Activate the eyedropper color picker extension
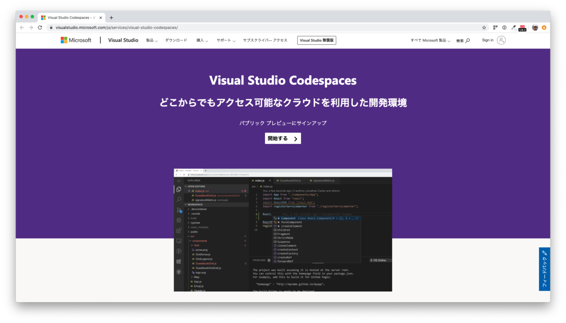 tap(513, 27)
